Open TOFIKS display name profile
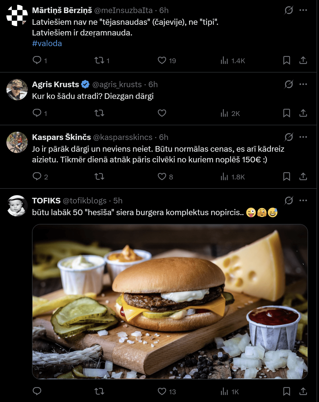The image size is (319, 402). tap(46, 201)
